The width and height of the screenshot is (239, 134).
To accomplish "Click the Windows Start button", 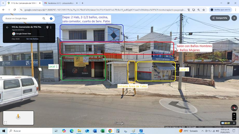I will (x=4, y=131).
